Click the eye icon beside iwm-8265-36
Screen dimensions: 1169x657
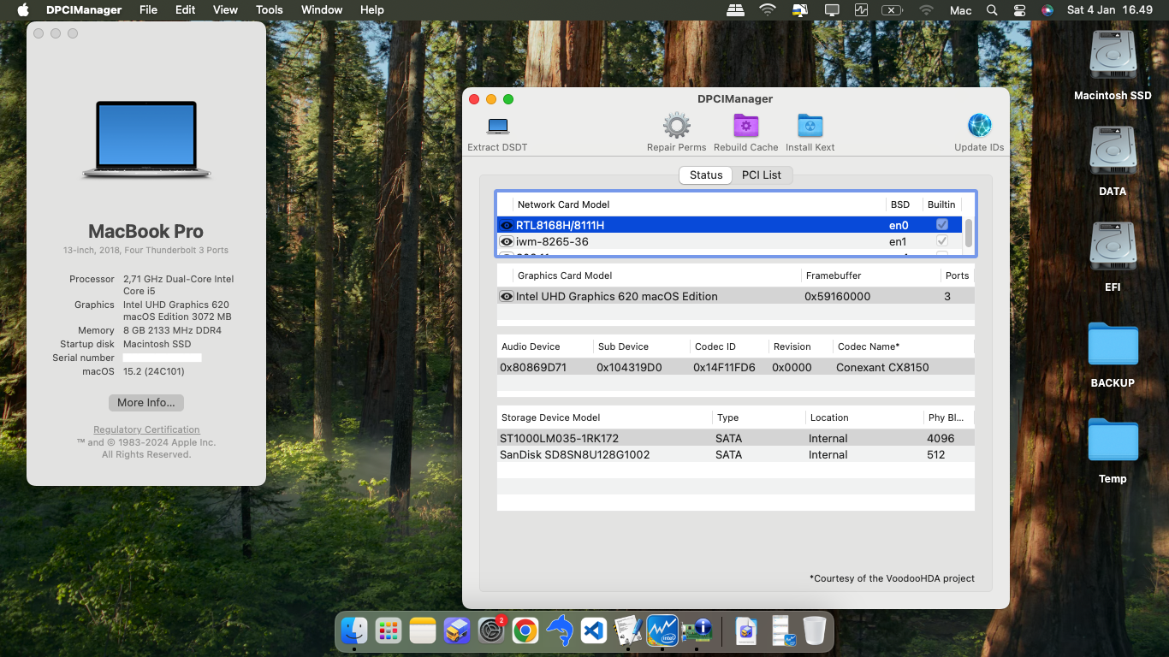[507, 241]
